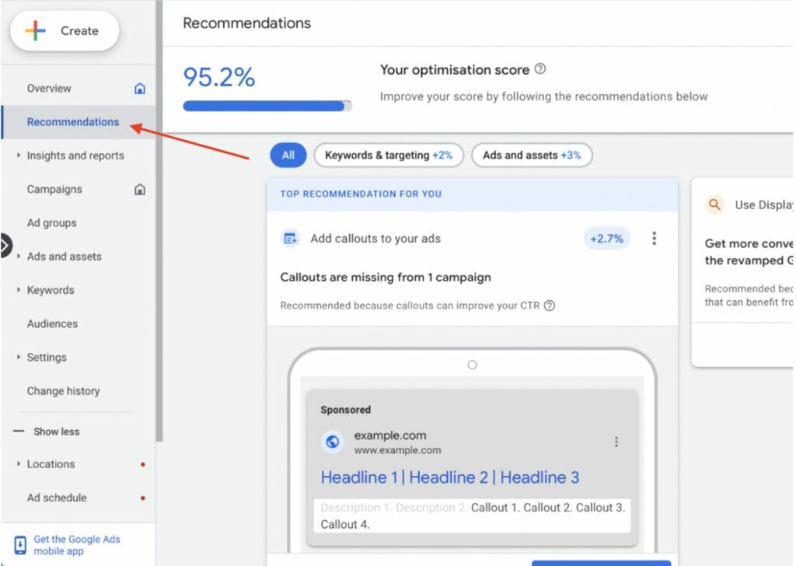Screen dimensions: 796x566
Task: Select the Keywords & targeting filter
Action: [388, 155]
